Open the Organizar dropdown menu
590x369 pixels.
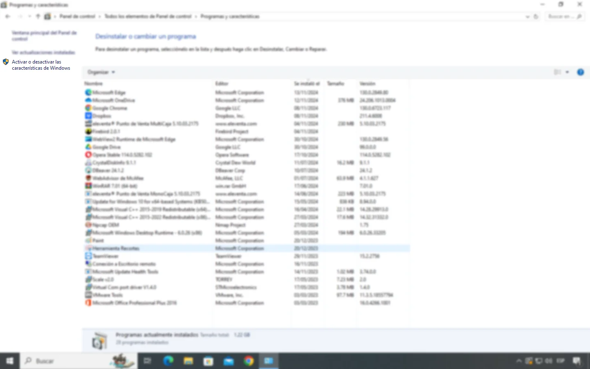tap(100, 72)
